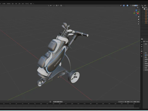Open properties editor type menu
148x111 pixels.
142,39
